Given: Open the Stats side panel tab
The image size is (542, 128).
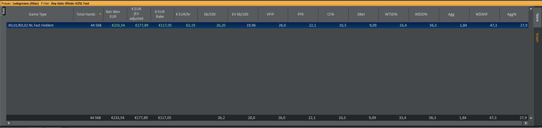Looking at the screenshot, I should (4, 11).
